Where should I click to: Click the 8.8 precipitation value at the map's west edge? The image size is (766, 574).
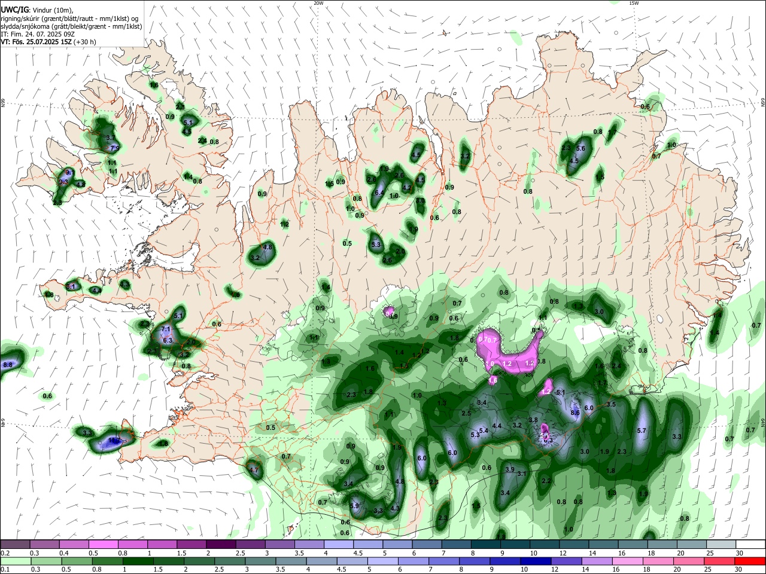pos(8,364)
